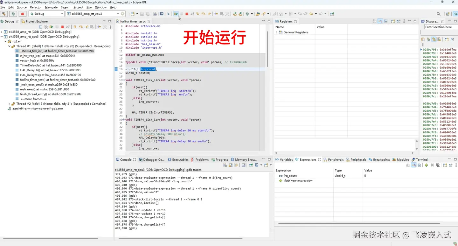Open the Display Selected Console dropdown
The width and height of the screenshot is (458, 246).
click(261, 165)
